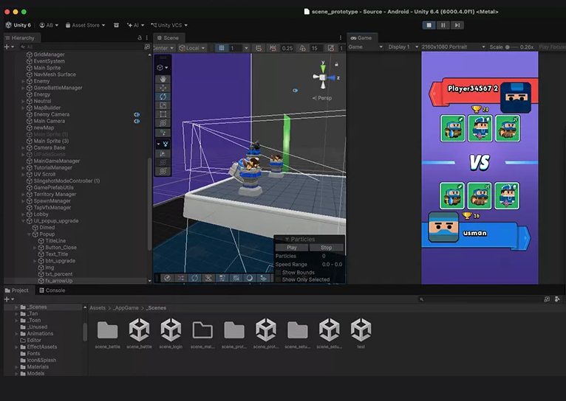Viewport: 566px width, 401px height.
Task: Stop play mode with the Play button
Action: click(429, 25)
